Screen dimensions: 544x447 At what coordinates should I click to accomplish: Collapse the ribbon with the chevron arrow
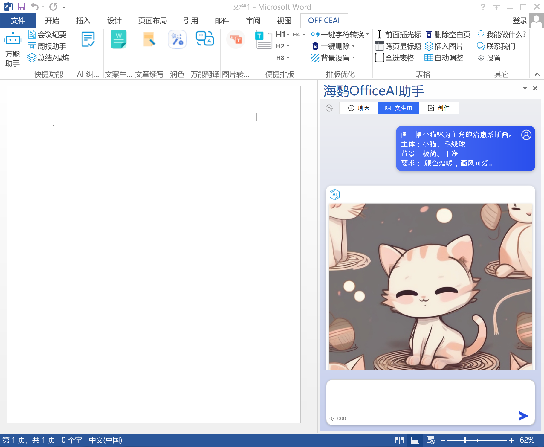pos(536,74)
